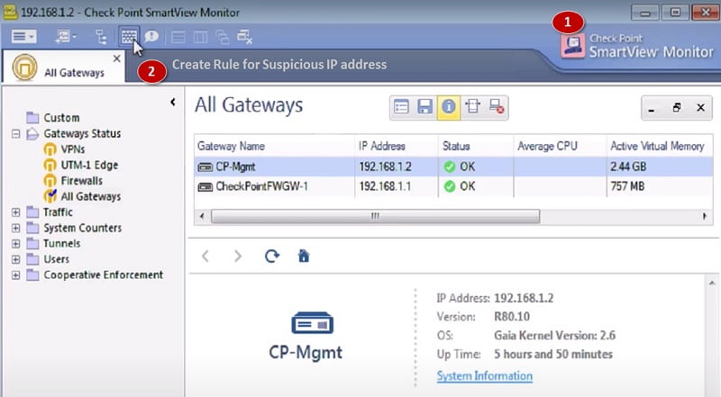Select the Users folder label
The height and width of the screenshot is (397, 721).
(x=56, y=259)
